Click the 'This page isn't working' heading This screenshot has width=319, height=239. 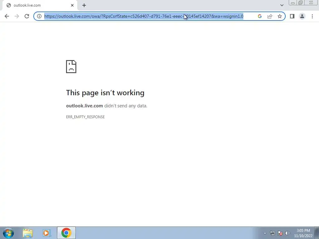tap(105, 93)
